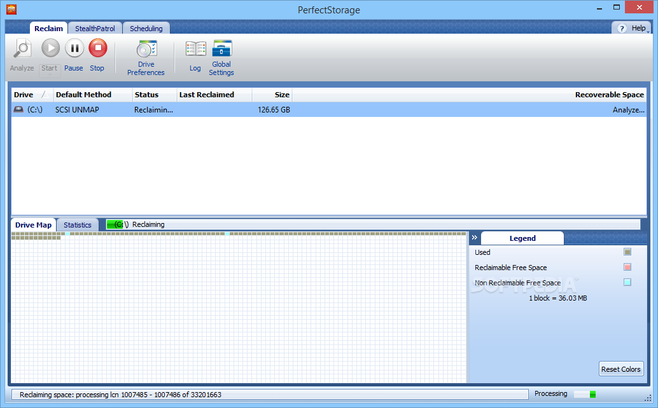Open the Log book icon
The height and width of the screenshot is (408, 658).
(195, 49)
